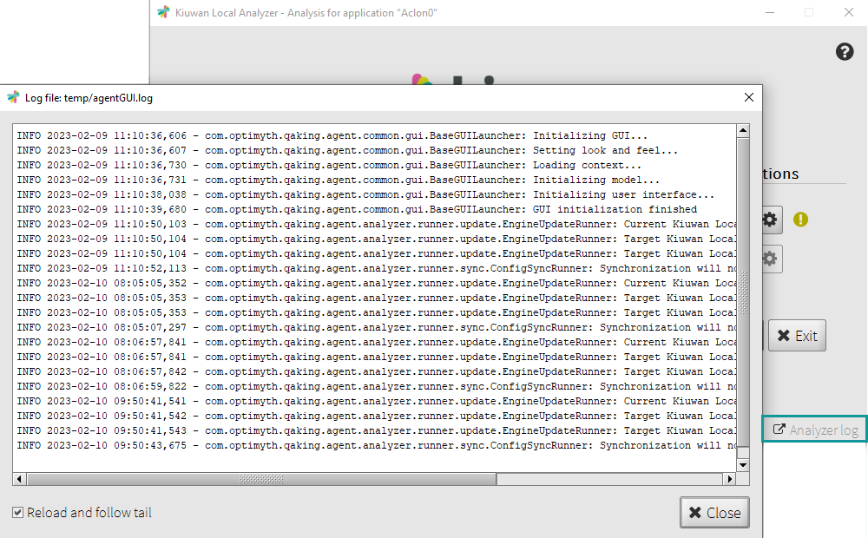This screenshot has width=868, height=538.
Task: Click the Kiuwan logo in main titlebar
Action: coord(162,12)
